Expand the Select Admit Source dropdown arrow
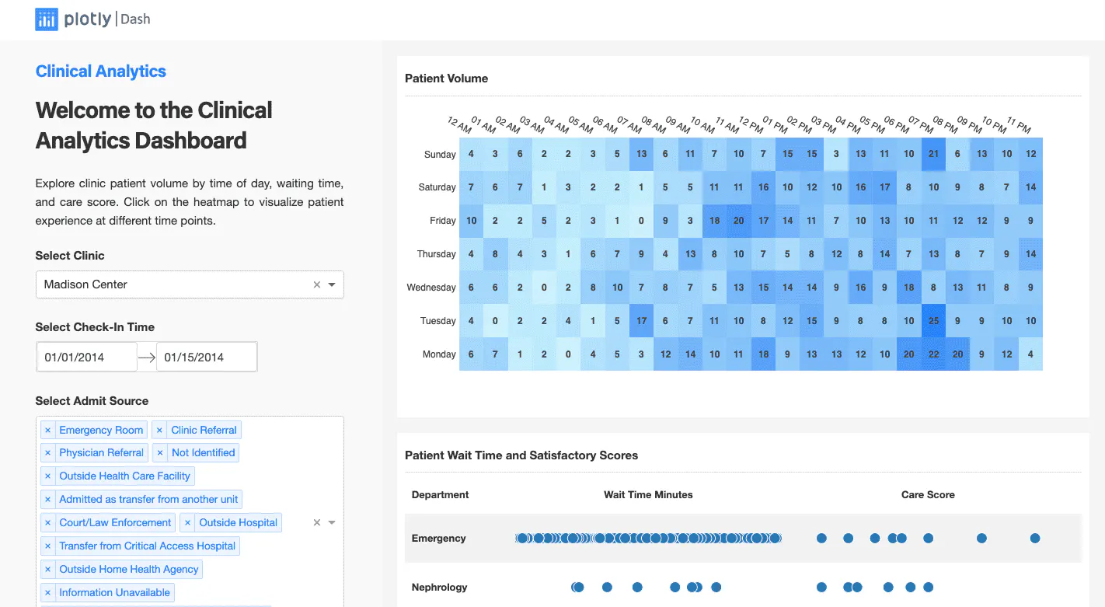Image resolution: width=1105 pixels, height=607 pixels. click(332, 522)
